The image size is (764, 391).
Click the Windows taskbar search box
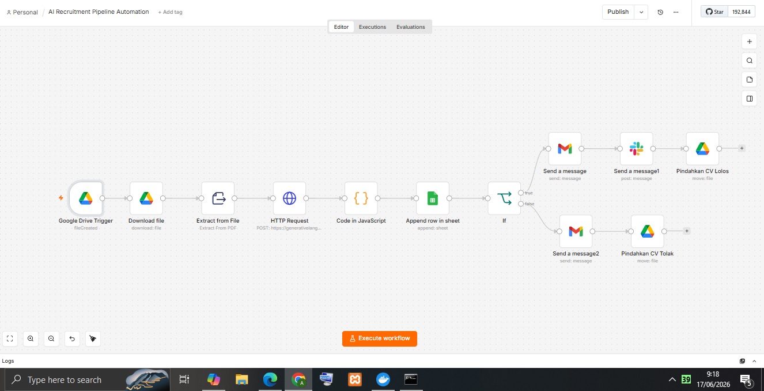point(88,379)
